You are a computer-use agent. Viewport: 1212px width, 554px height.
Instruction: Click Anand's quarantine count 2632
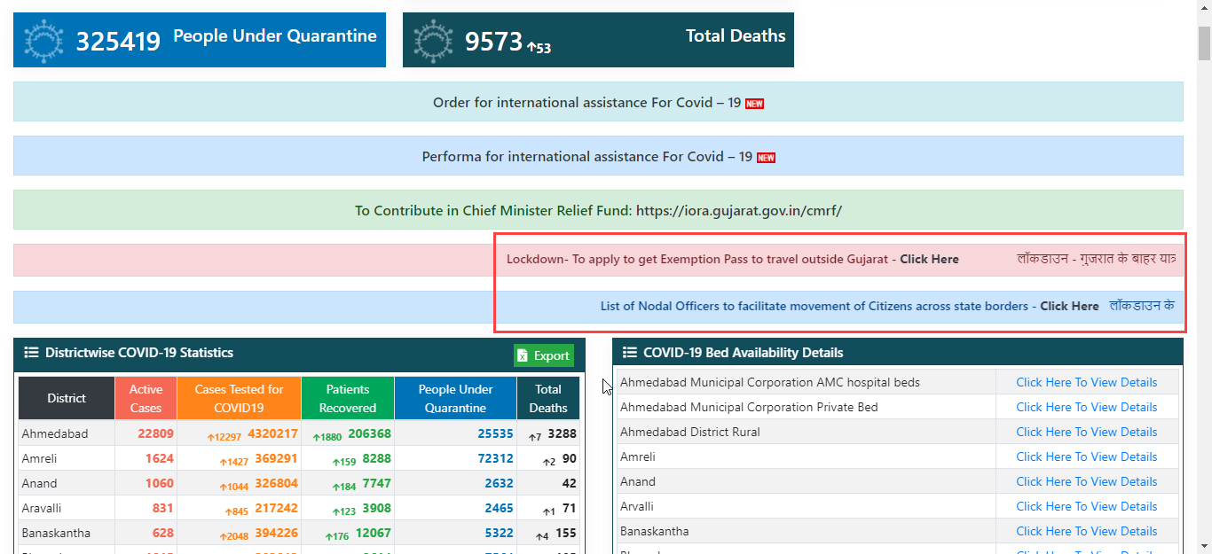click(500, 483)
